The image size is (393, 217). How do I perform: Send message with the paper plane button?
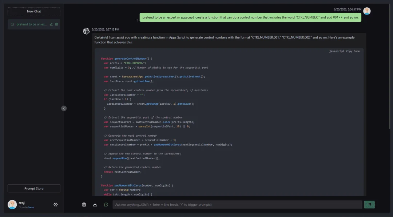(x=369, y=205)
